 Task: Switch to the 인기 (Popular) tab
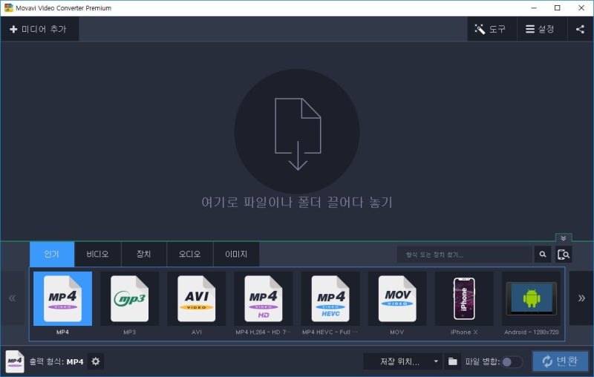coord(52,254)
